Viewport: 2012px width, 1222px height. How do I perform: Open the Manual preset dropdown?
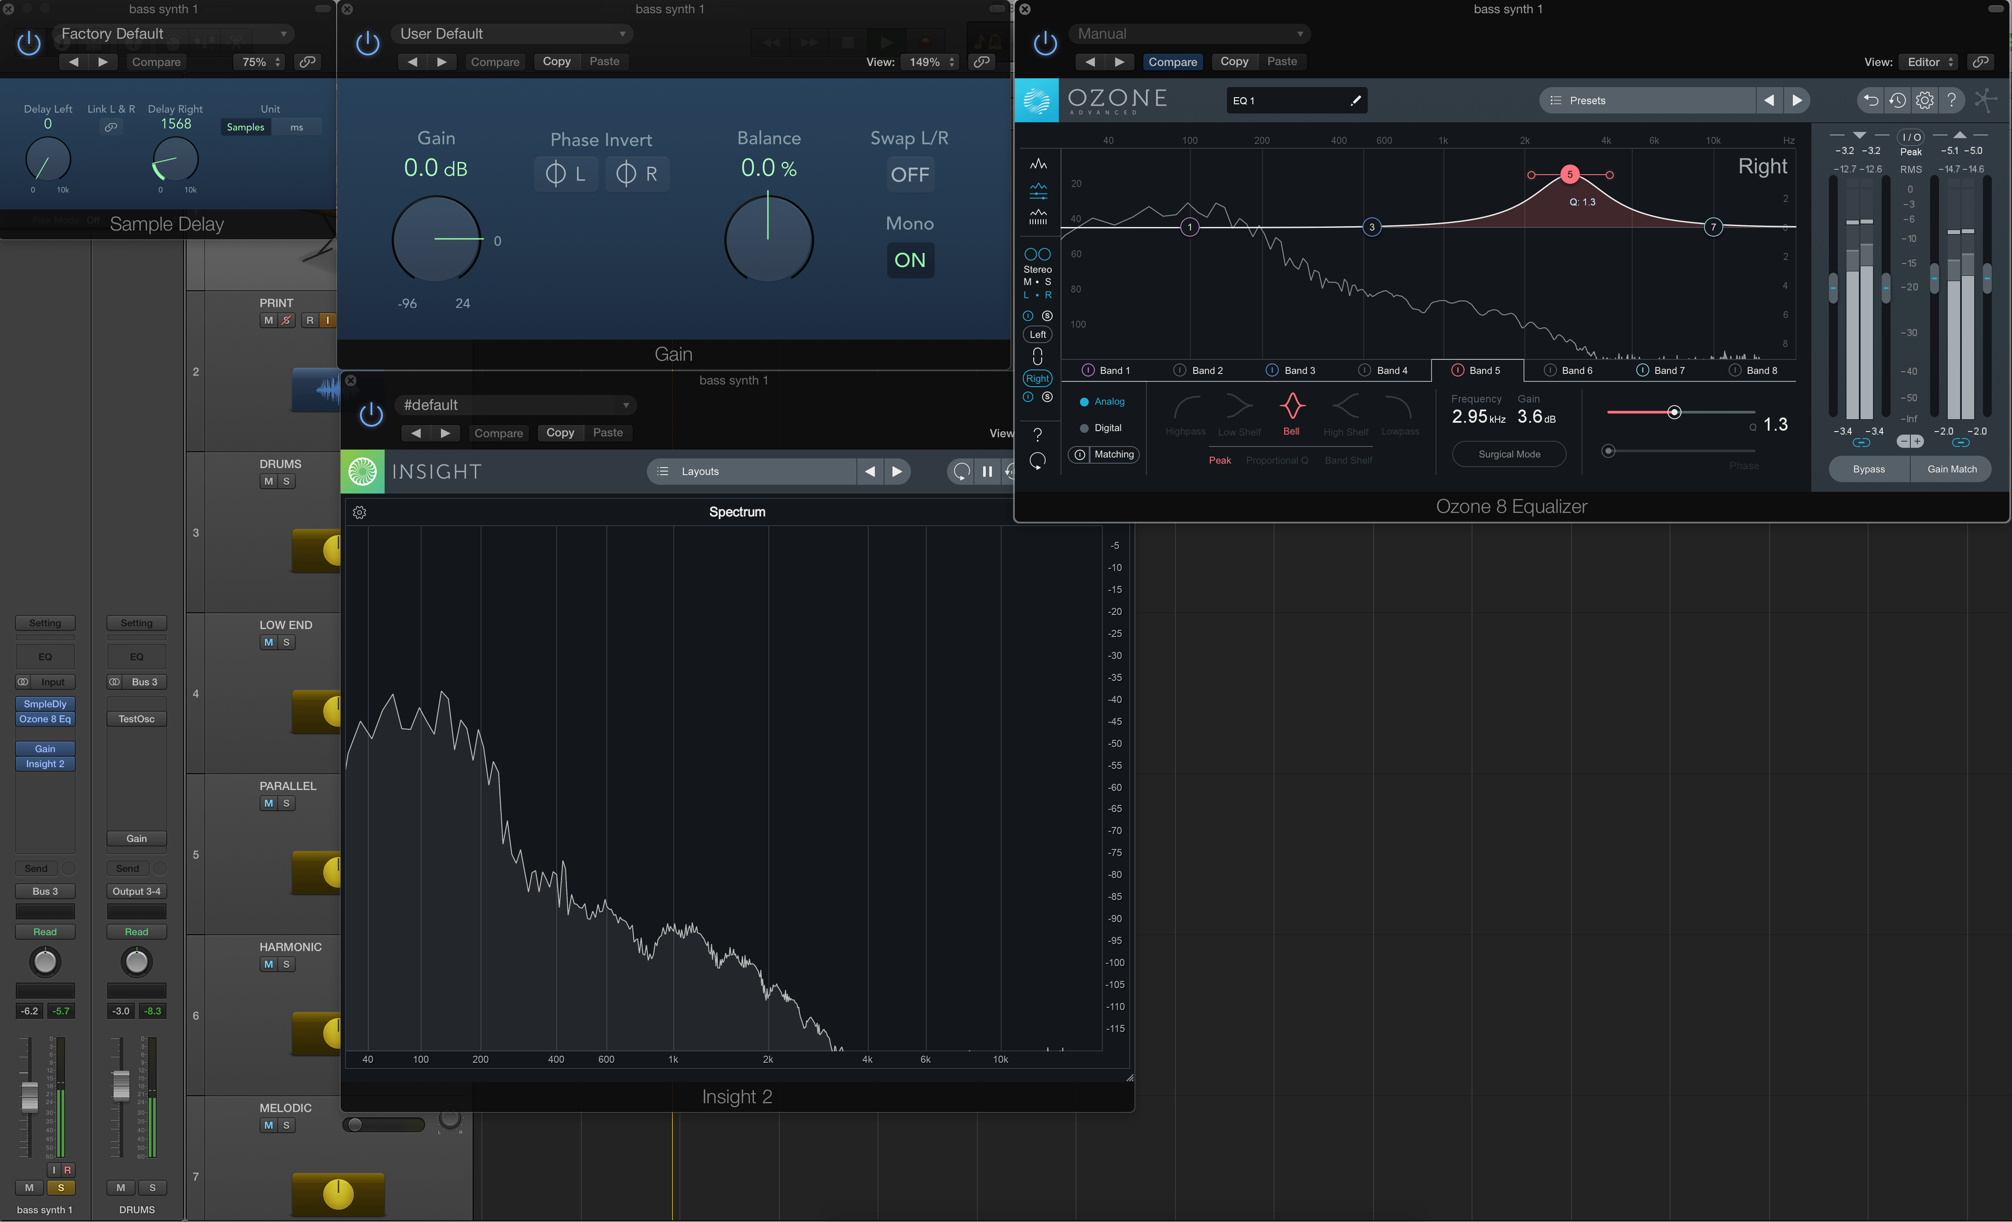click(1188, 33)
